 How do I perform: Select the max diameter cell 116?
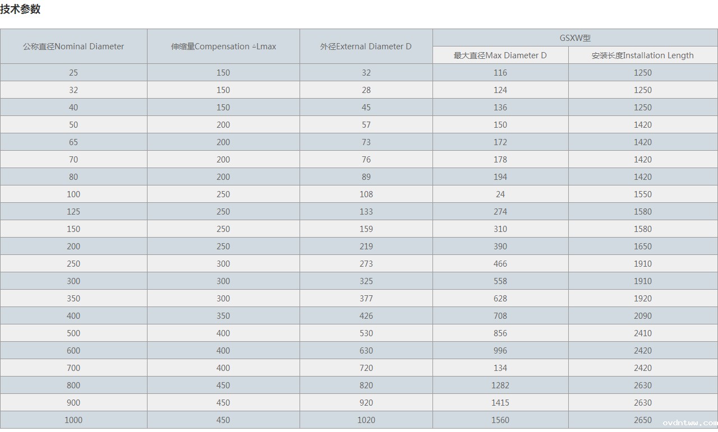coord(500,73)
